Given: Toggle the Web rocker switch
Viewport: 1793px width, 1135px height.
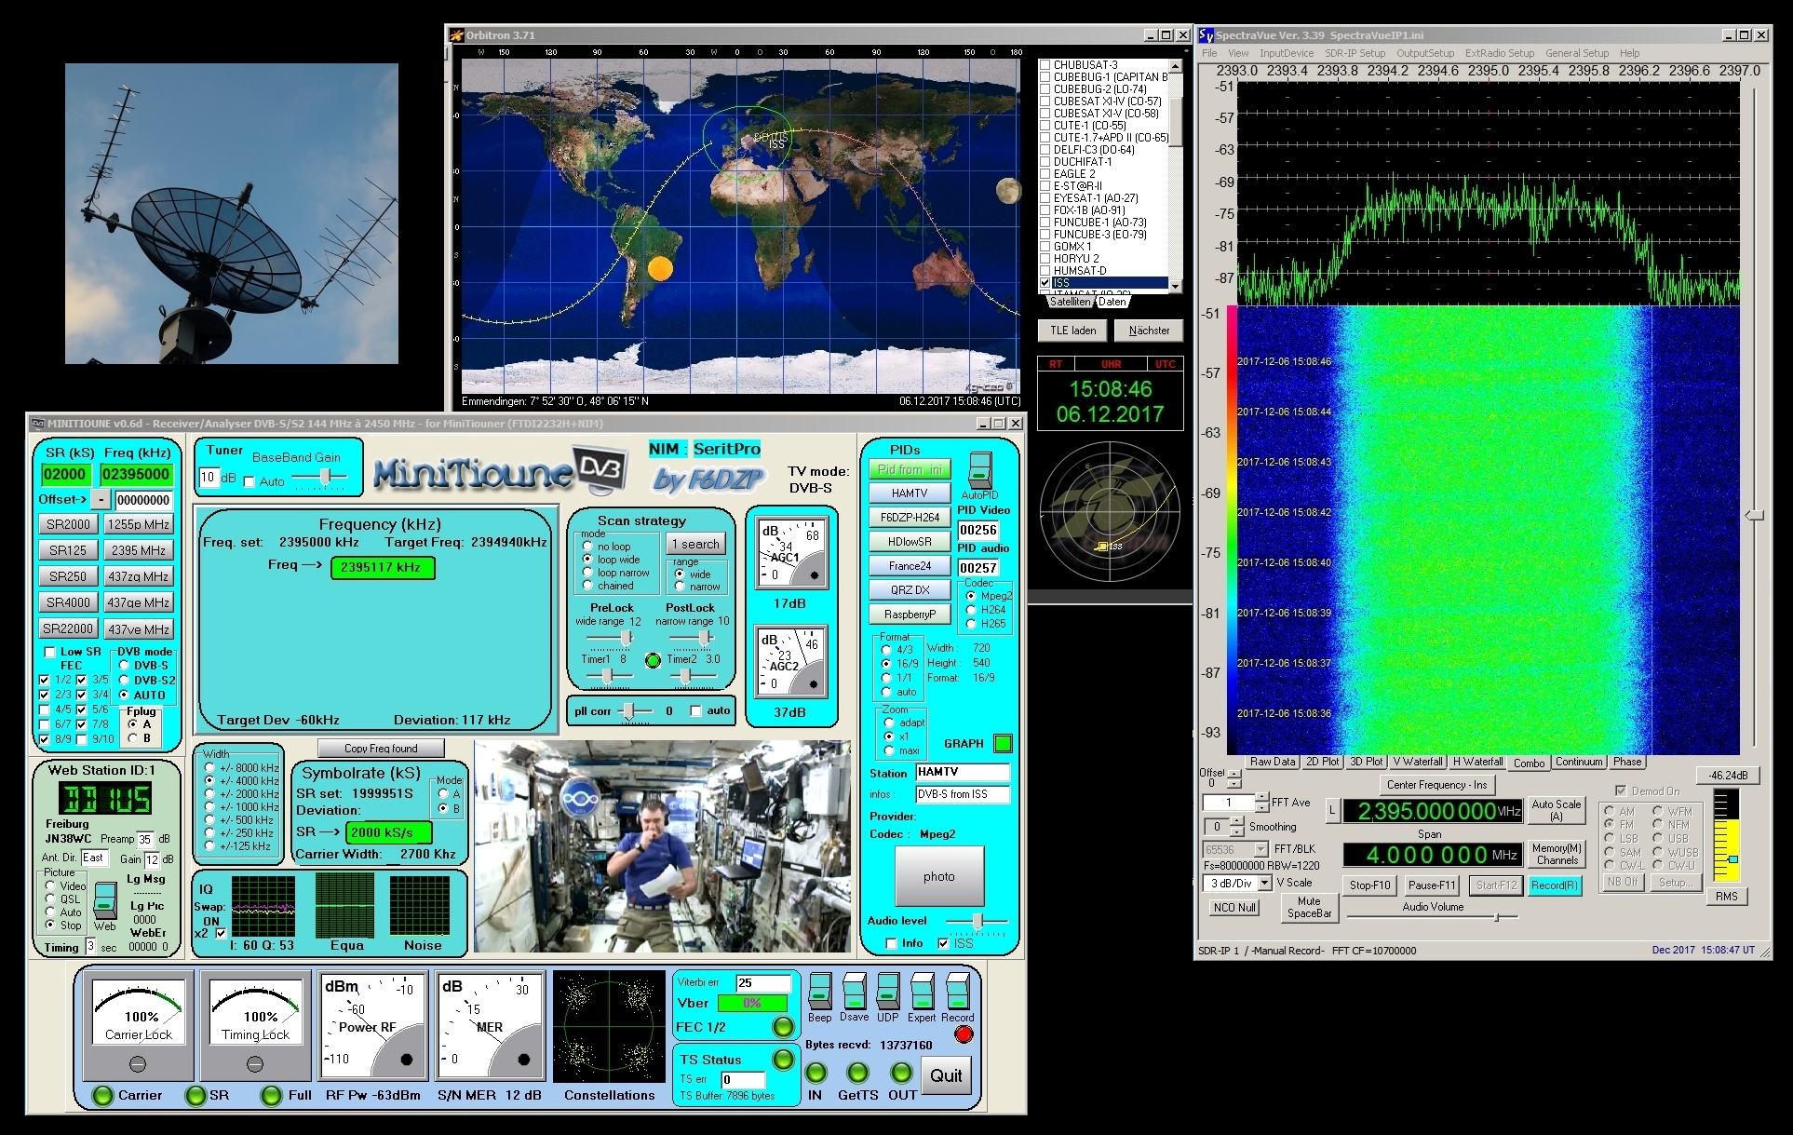Looking at the screenshot, I should point(105,900).
